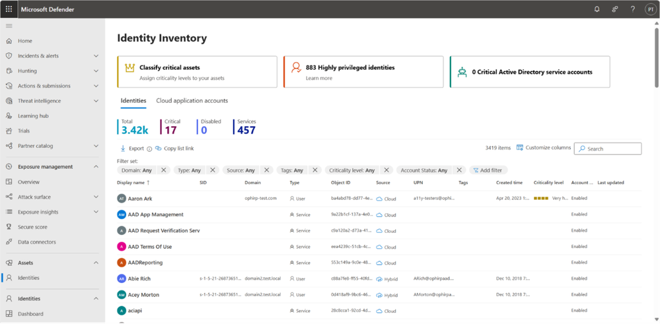Click the Trials gift icon
660x324 pixels.
click(x=9, y=131)
